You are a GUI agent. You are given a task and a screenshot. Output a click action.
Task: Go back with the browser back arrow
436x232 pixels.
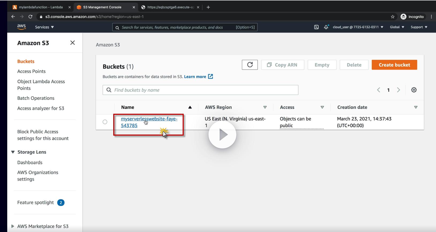(13, 17)
